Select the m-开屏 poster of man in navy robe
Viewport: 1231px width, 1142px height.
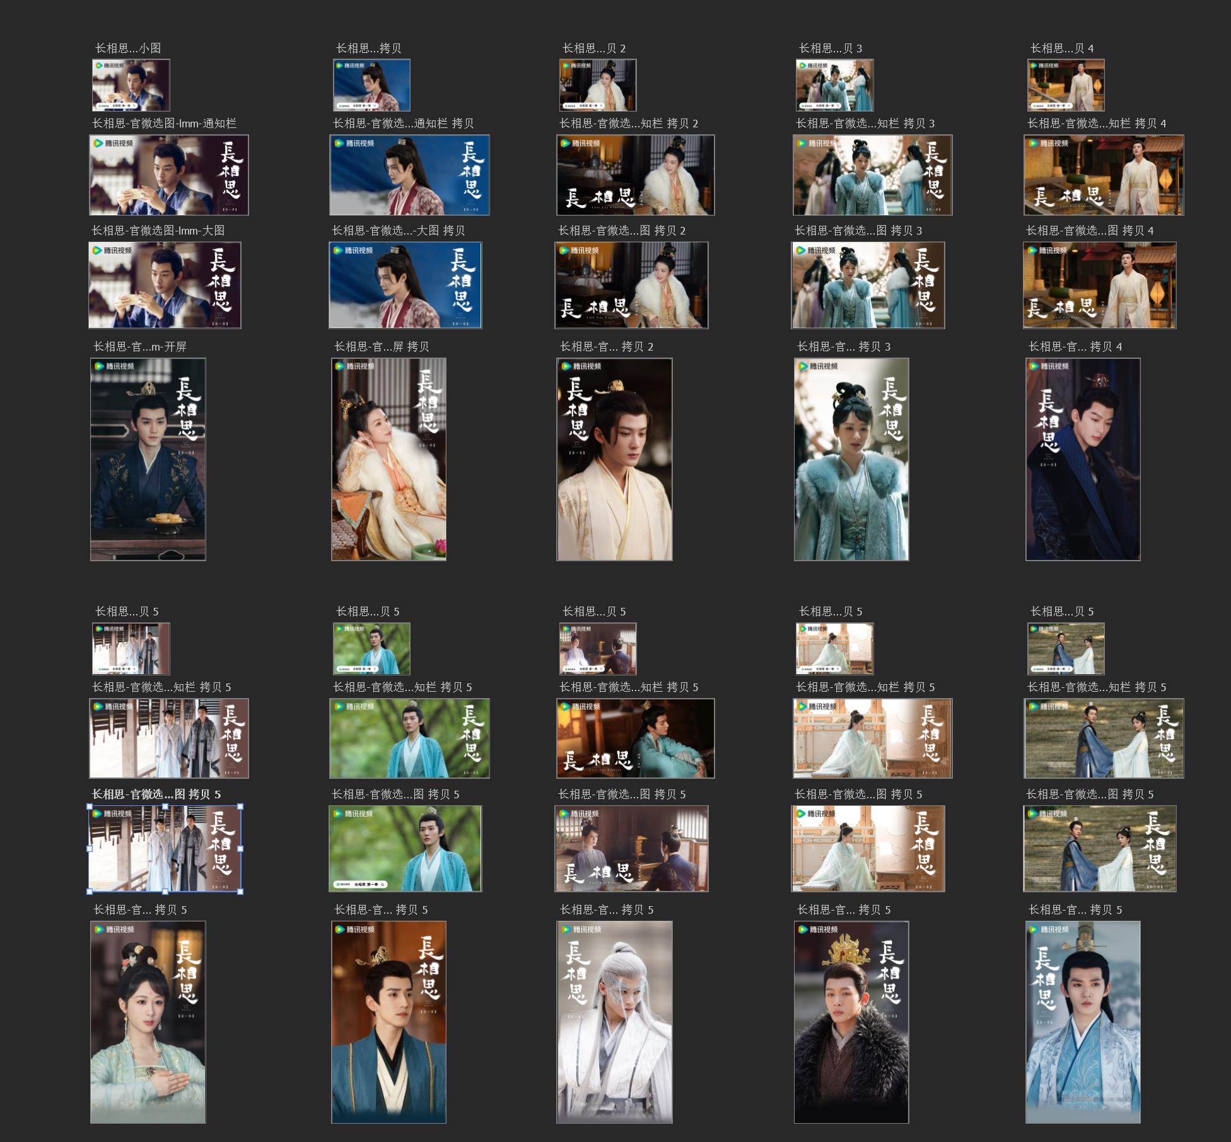tap(148, 459)
